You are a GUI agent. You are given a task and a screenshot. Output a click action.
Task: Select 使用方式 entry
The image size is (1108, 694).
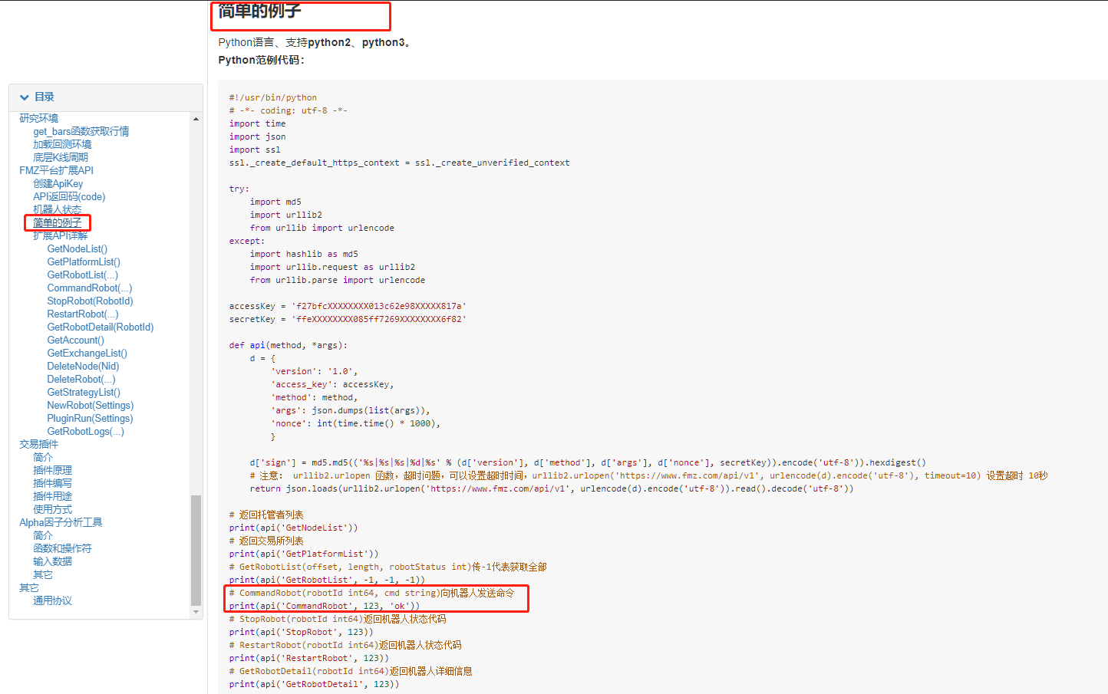click(x=53, y=509)
